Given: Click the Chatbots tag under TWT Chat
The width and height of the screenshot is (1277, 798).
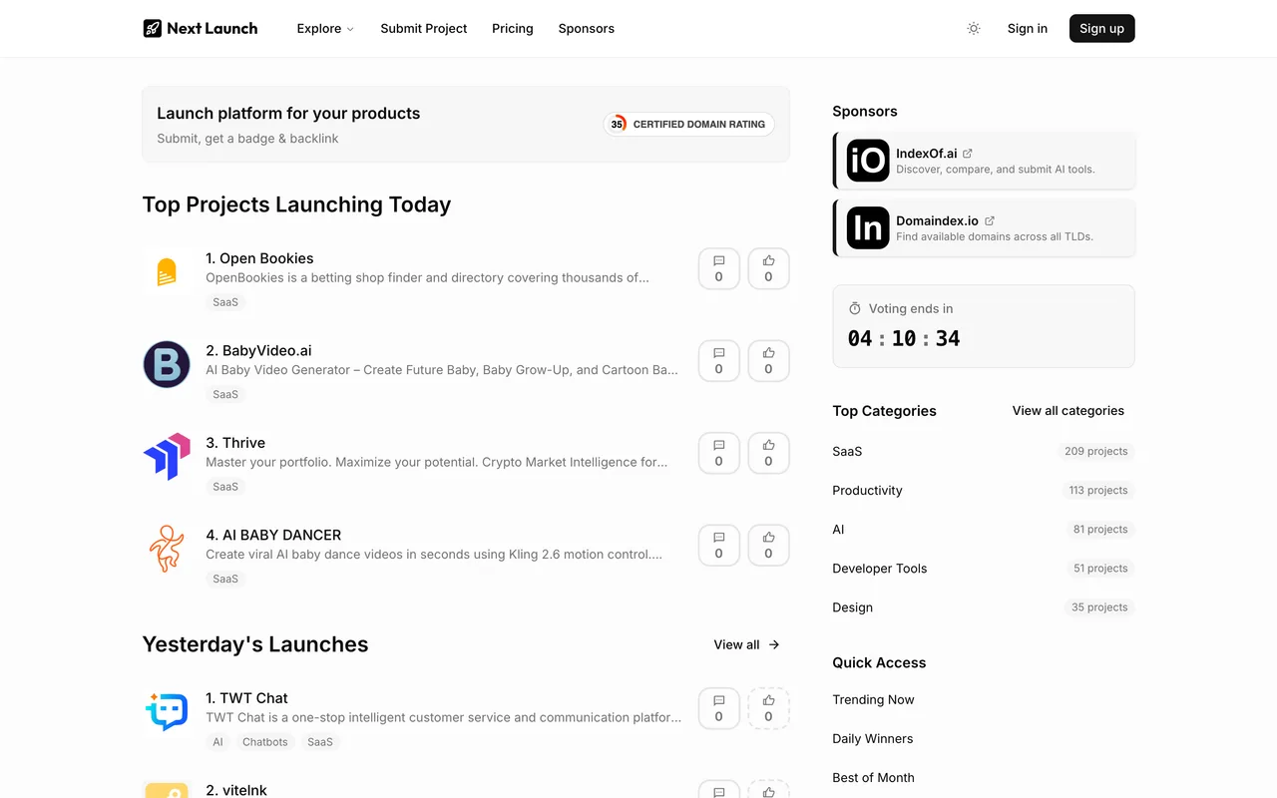Looking at the screenshot, I should point(265,742).
